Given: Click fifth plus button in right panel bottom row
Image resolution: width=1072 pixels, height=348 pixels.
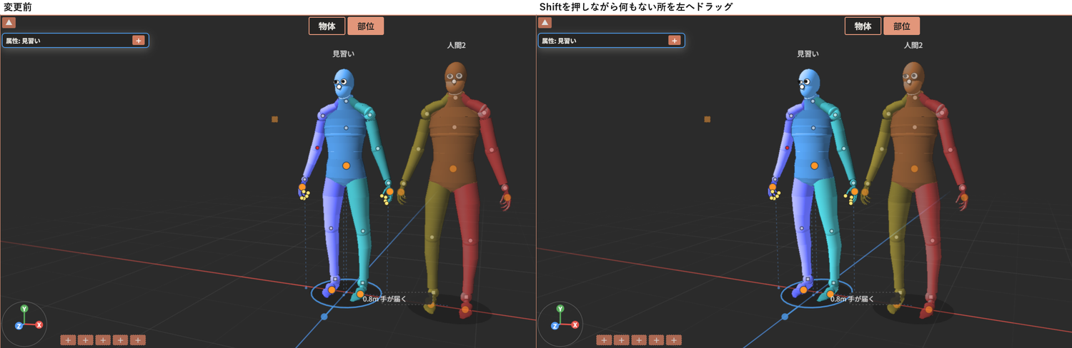Looking at the screenshot, I should [x=674, y=340].
